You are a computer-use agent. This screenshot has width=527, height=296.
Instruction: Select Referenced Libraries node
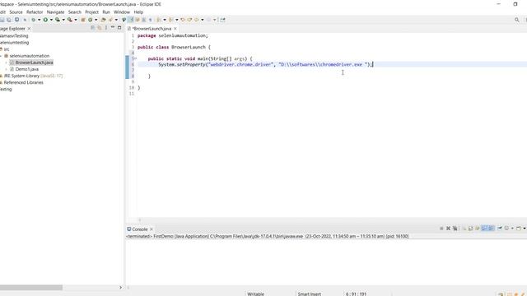pyautogui.click(x=23, y=82)
